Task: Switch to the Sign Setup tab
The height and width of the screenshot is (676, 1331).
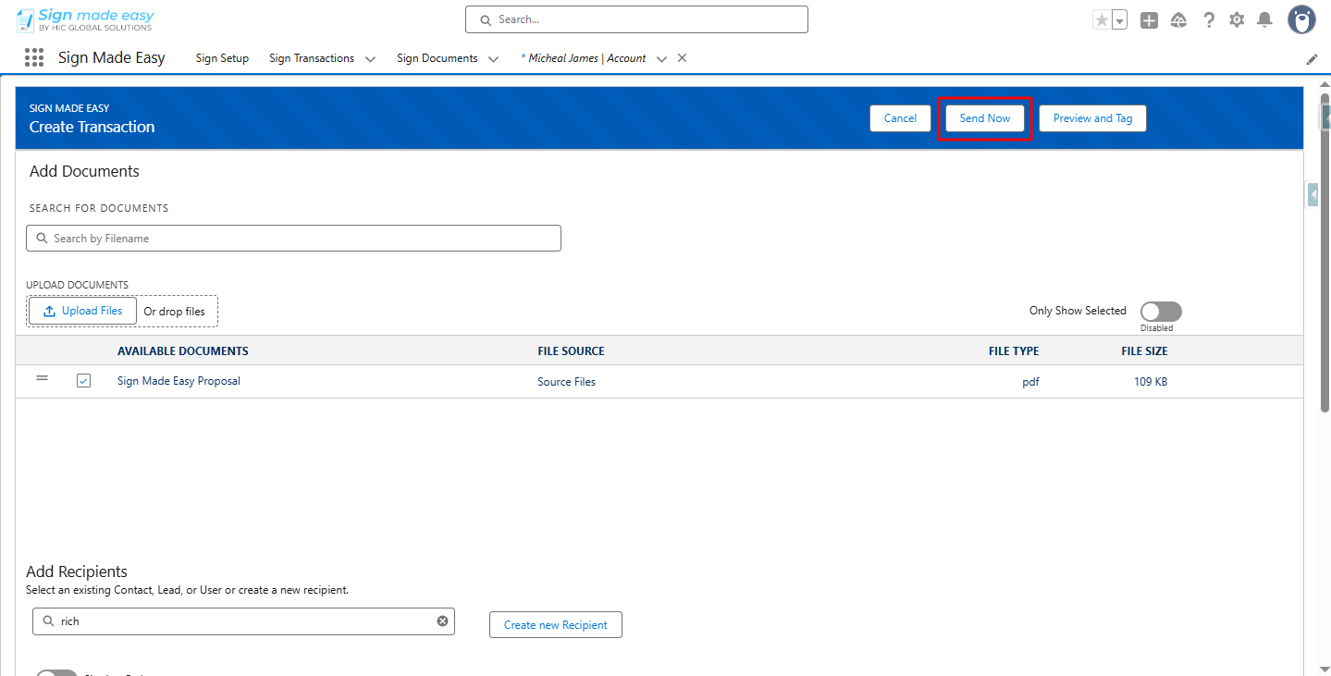Action: pos(221,57)
